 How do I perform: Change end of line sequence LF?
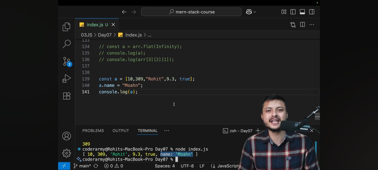pyautogui.click(x=202, y=166)
